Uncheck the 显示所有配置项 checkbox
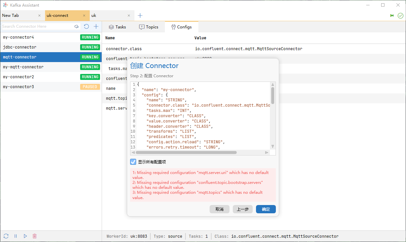This screenshot has width=406, height=242. click(x=133, y=162)
